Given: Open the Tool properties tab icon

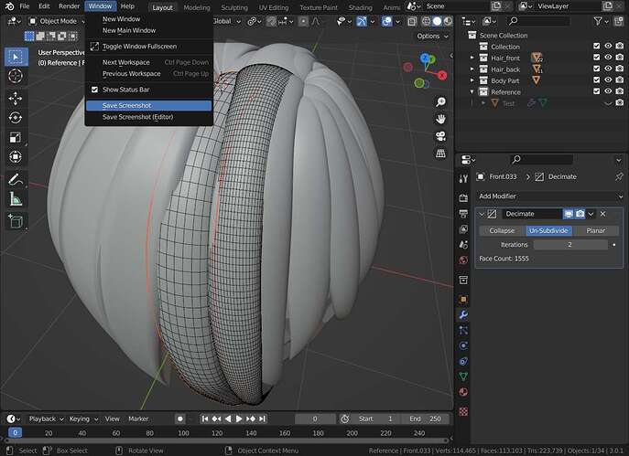Looking at the screenshot, I should (x=463, y=178).
